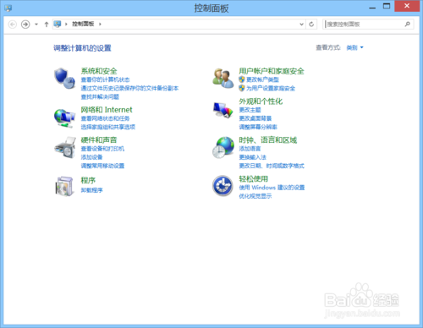Click 更改桌面背景 link
The width and height of the screenshot is (423, 328).
(x=255, y=118)
